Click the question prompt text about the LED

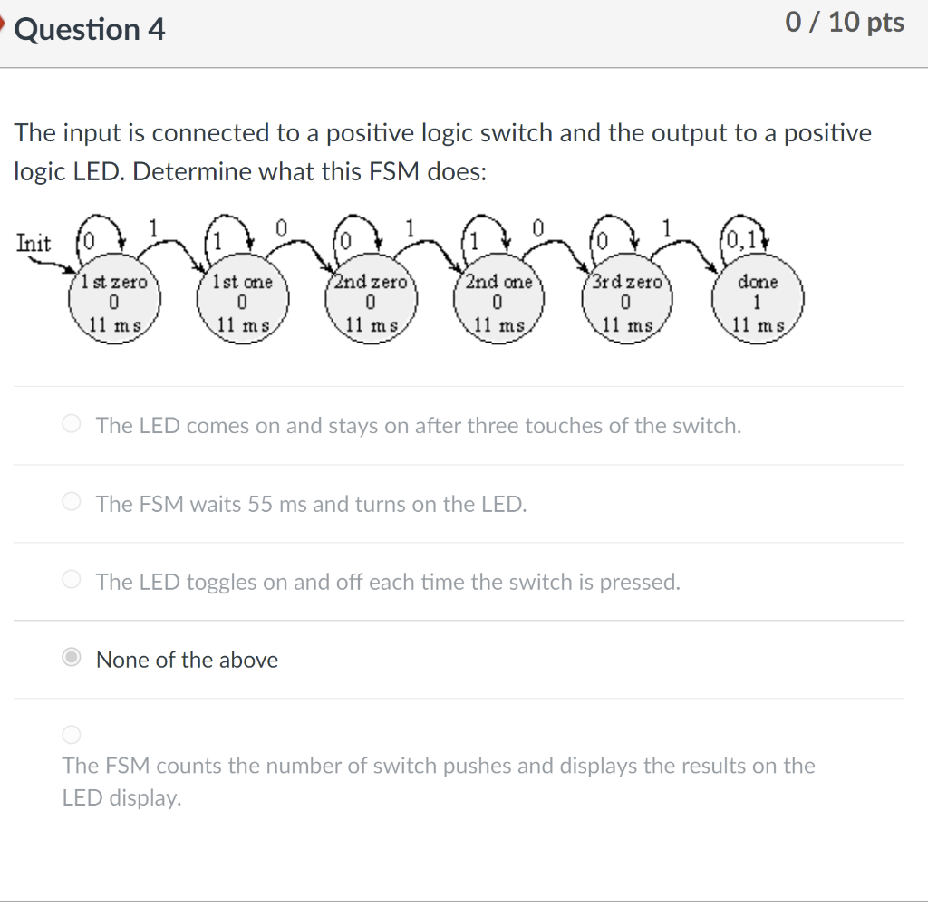442,151
